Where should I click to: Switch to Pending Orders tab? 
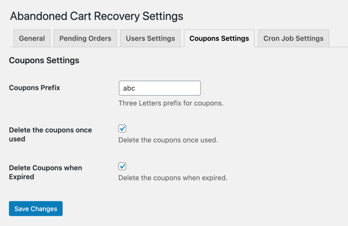click(85, 38)
